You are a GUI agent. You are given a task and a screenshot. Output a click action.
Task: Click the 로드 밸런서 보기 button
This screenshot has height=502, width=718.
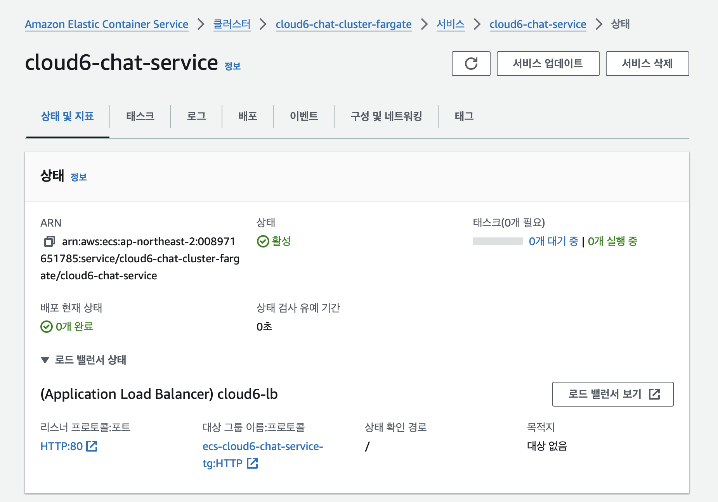click(x=612, y=394)
